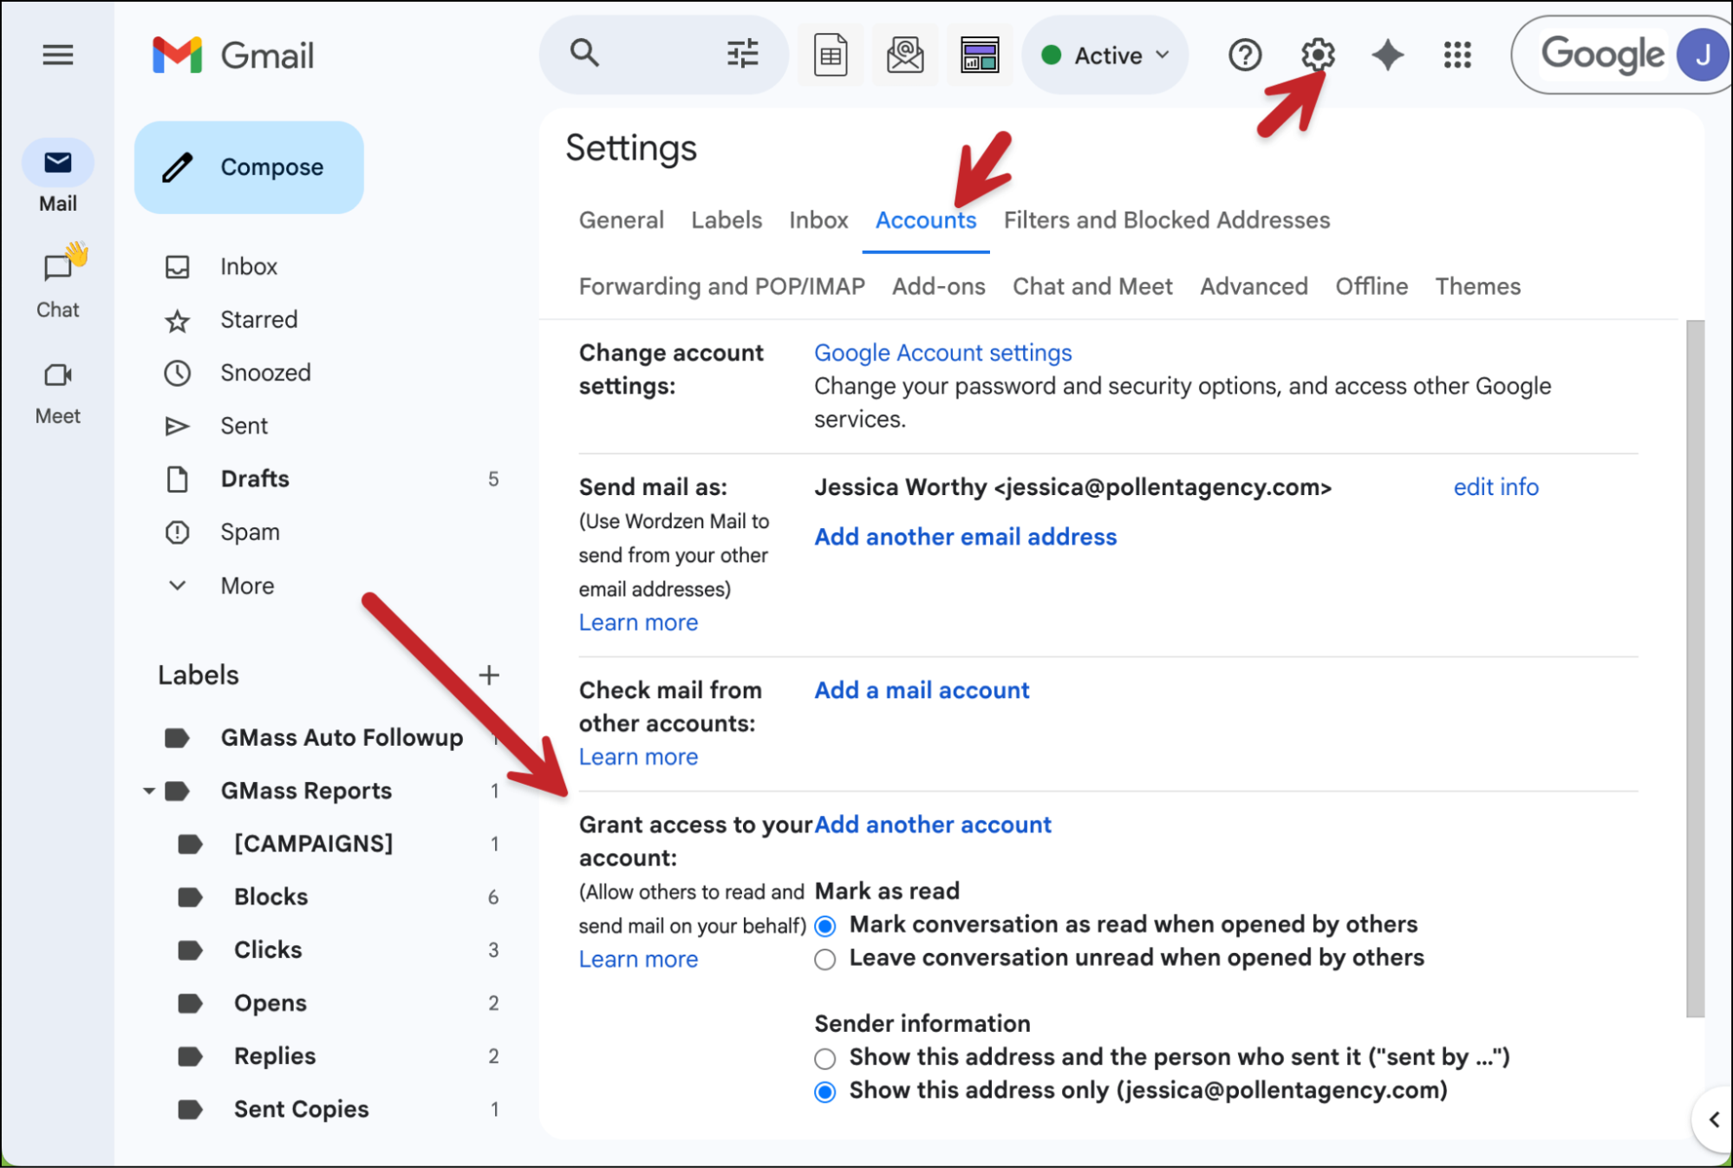
Task: Create new label plus icon
Action: 489,675
